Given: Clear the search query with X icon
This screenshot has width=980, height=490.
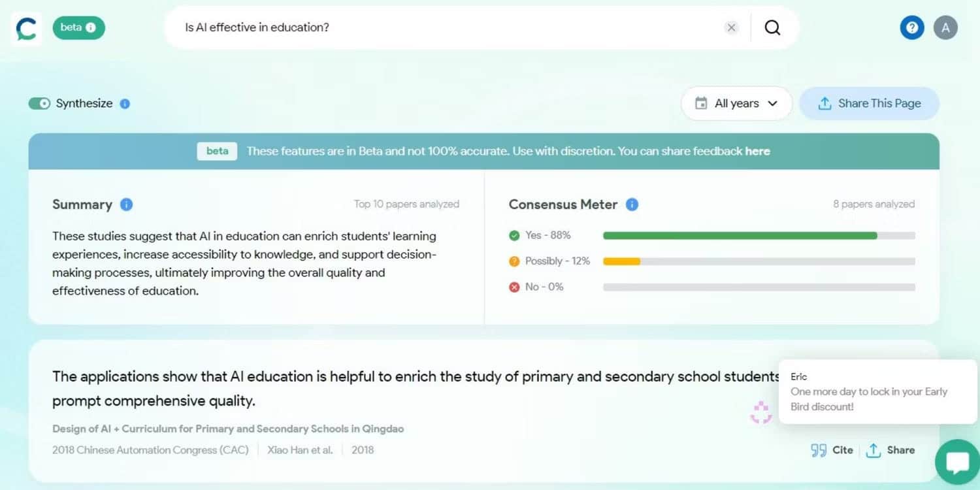Looking at the screenshot, I should (731, 27).
